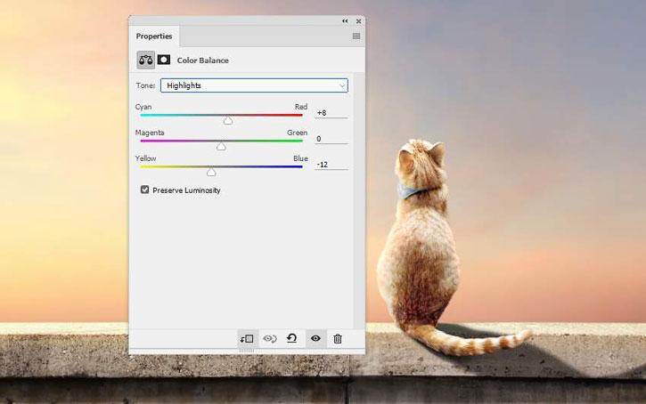The width and height of the screenshot is (646, 404).
Task: Click the Tone: label
Action: 145,85
